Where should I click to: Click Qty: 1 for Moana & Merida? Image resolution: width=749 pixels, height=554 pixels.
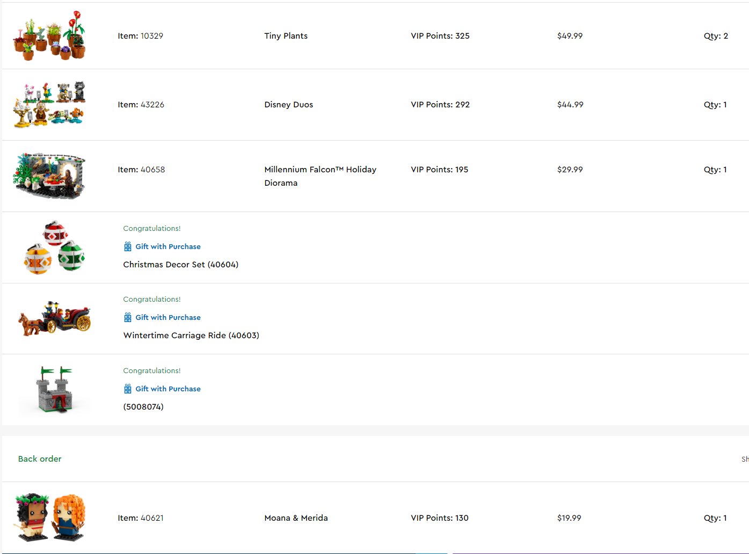coord(716,518)
